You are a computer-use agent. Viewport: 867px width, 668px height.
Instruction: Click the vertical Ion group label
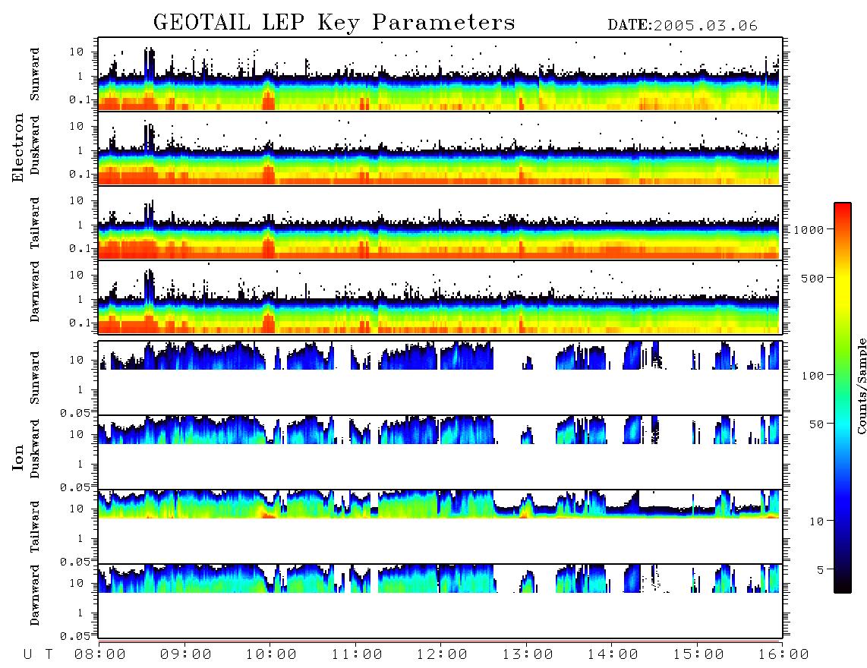point(17,458)
